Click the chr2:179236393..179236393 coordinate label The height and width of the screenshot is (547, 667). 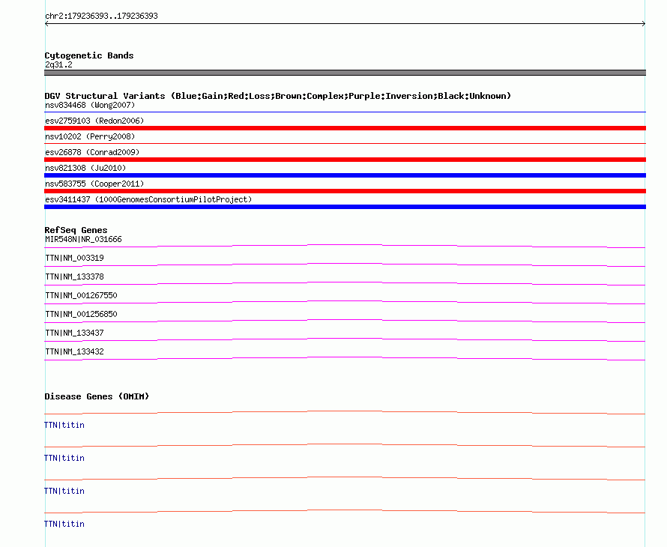[101, 16]
